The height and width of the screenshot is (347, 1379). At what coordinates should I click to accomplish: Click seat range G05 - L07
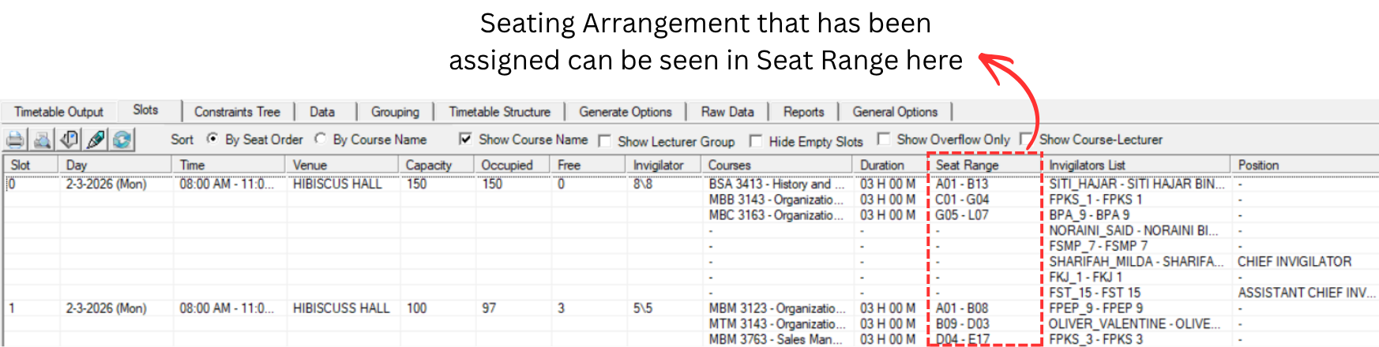(x=962, y=215)
